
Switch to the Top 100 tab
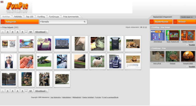point(30,17)
